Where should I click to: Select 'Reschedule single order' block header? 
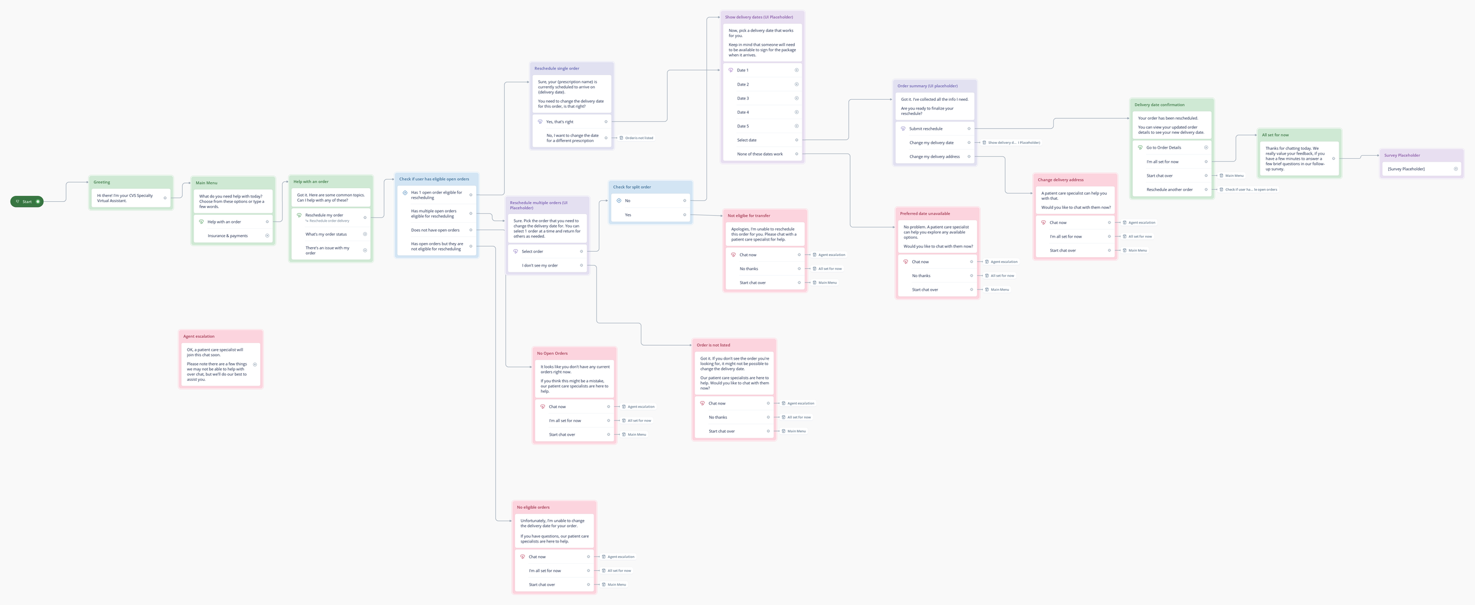pyautogui.click(x=572, y=68)
